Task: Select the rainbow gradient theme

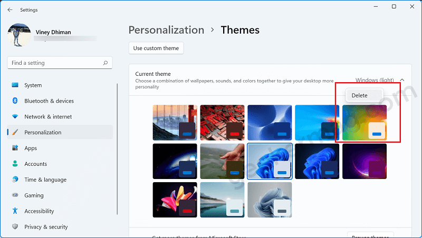Action: (365, 123)
